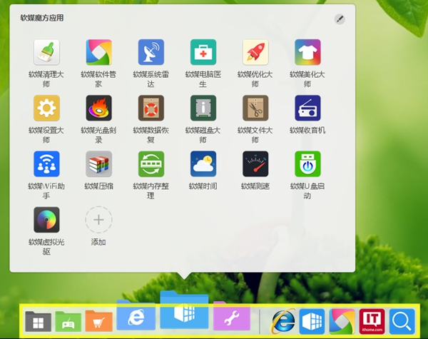The image size is (428, 339).
Task: Open 软媒清理大师 broom icon
Action: pyautogui.click(x=46, y=52)
